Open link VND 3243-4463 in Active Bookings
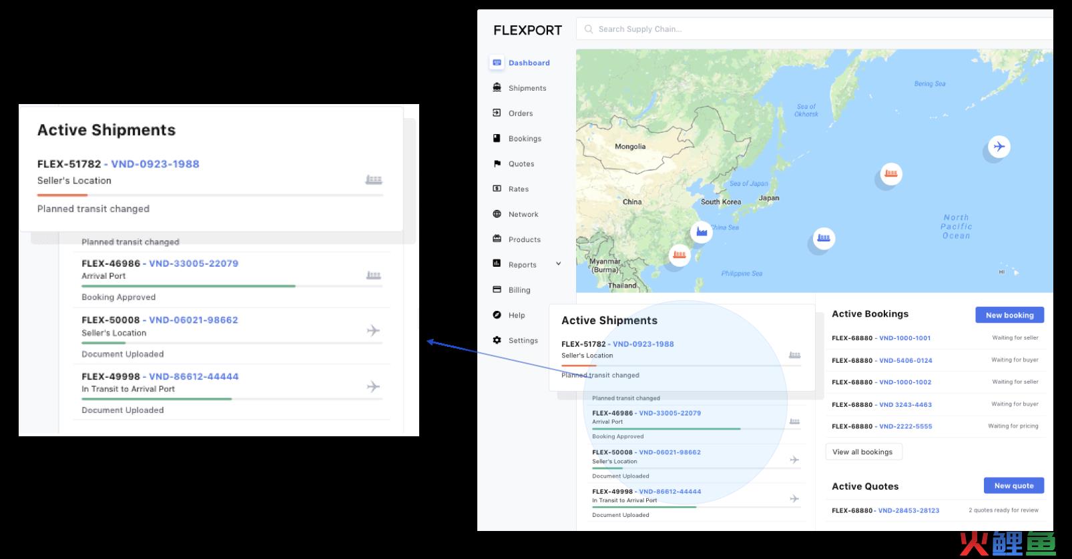The height and width of the screenshot is (559, 1072). tap(905, 404)
